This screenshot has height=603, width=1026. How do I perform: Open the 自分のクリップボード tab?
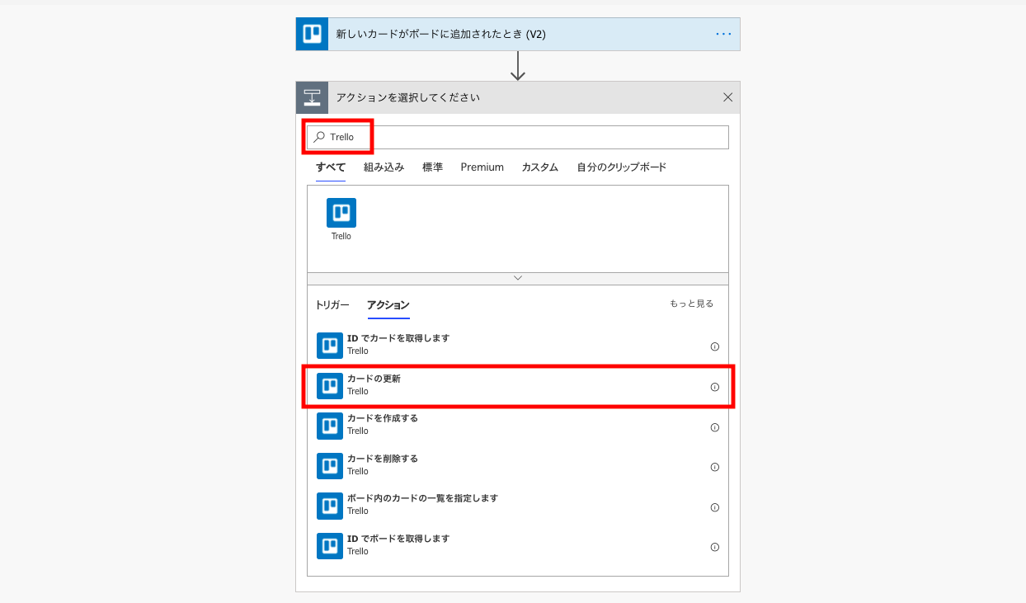(x=621, y=167)
